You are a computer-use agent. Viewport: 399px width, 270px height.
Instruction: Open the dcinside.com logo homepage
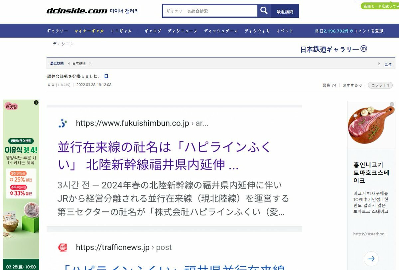click(77, 11)
